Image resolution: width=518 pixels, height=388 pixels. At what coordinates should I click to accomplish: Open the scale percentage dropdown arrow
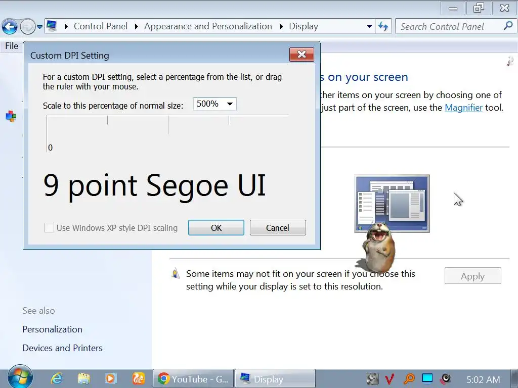[x=230, y=104]
